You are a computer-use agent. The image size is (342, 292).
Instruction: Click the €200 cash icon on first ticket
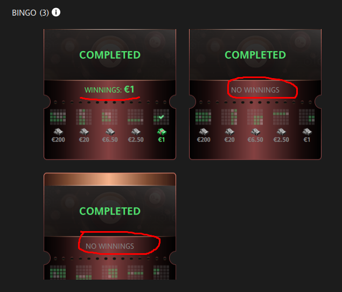tap(58, 131)
